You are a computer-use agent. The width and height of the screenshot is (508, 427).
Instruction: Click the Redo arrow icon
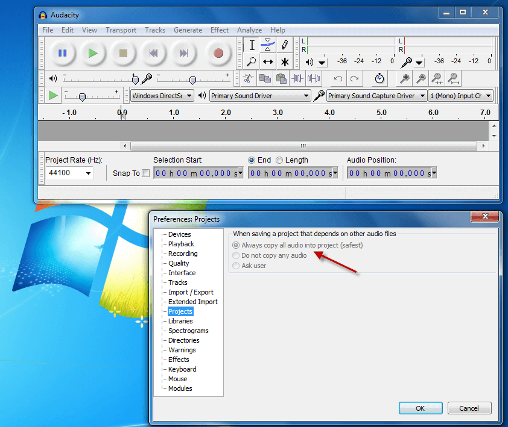354,79
